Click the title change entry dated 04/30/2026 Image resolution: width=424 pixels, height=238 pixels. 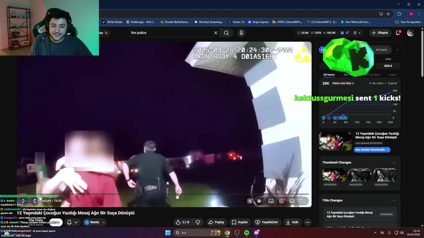tap(360, 214)
